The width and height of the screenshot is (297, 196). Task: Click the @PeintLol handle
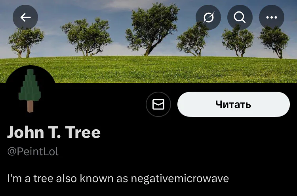pyautogui.click(x=33, y=152)
